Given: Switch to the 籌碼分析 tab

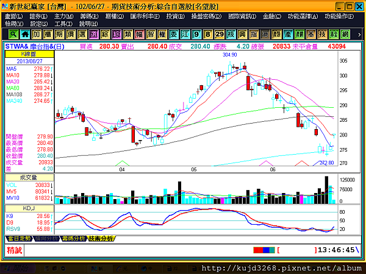Looking at the screenshot, I should pos(73,238).
